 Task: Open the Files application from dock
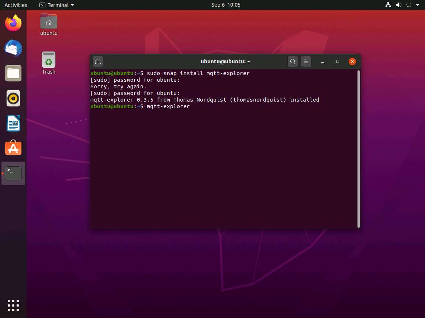pyautogui.click(x=13, y=73)
